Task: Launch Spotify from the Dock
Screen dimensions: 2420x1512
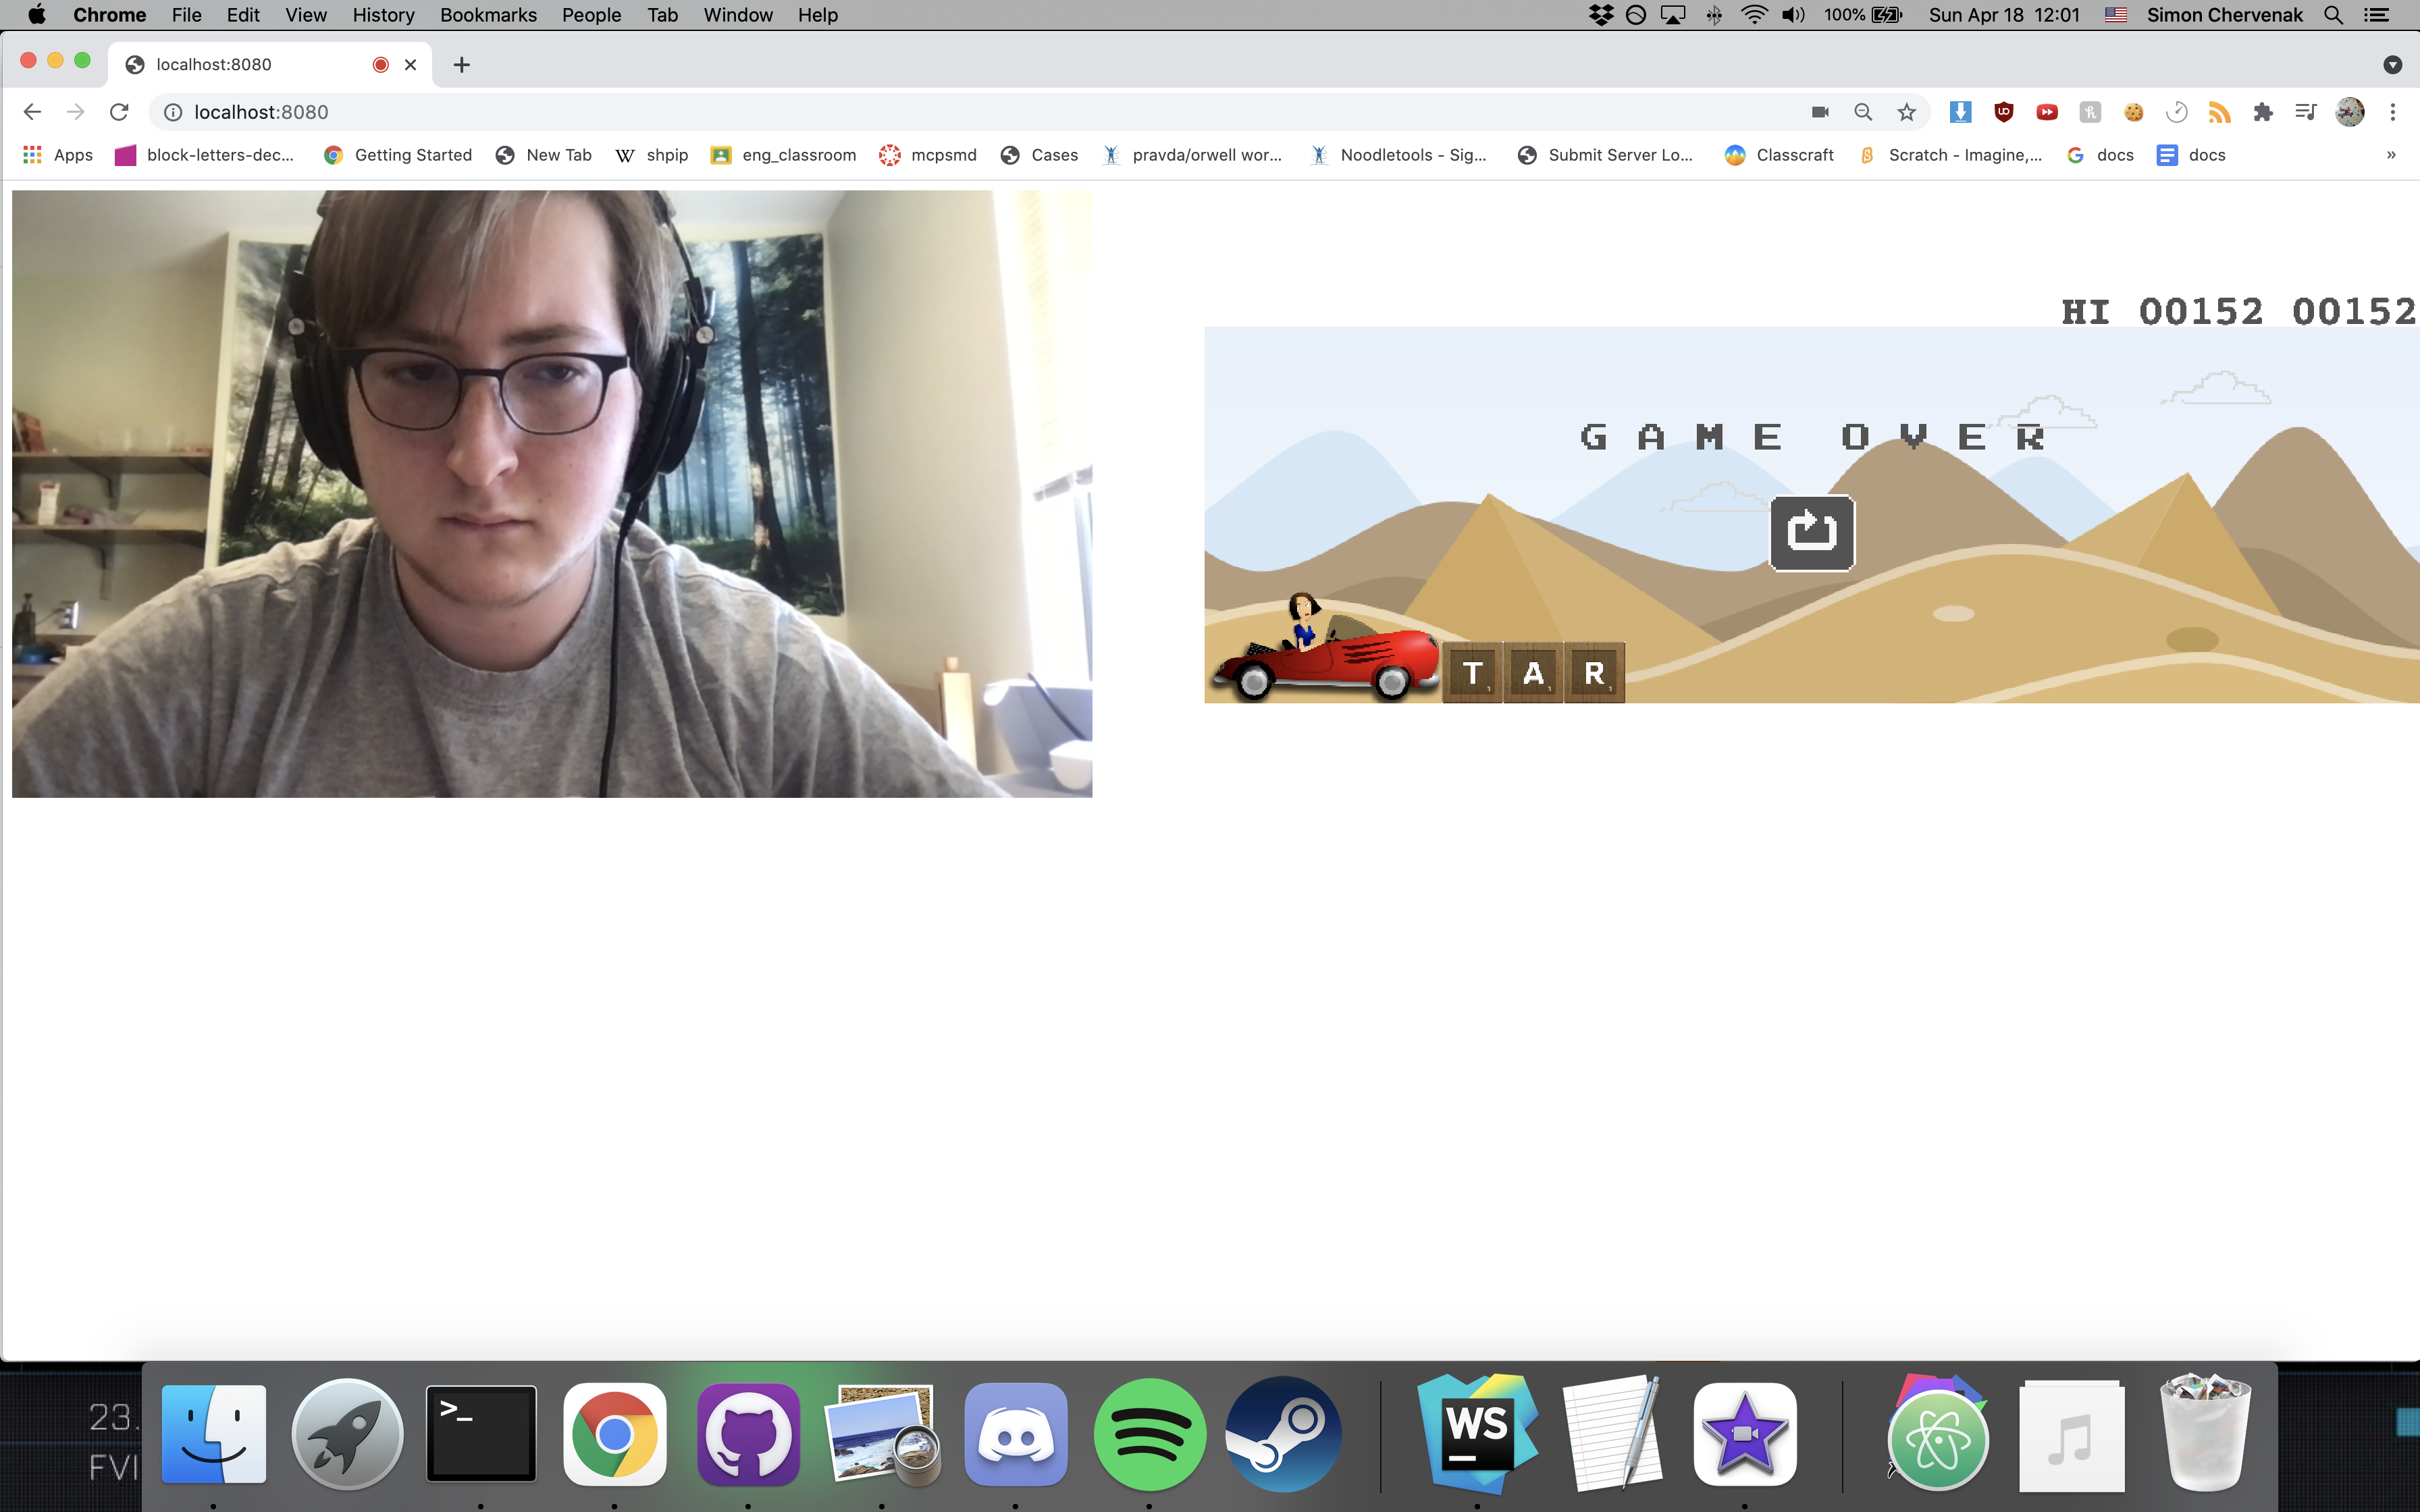Action: point(1149,1434)
